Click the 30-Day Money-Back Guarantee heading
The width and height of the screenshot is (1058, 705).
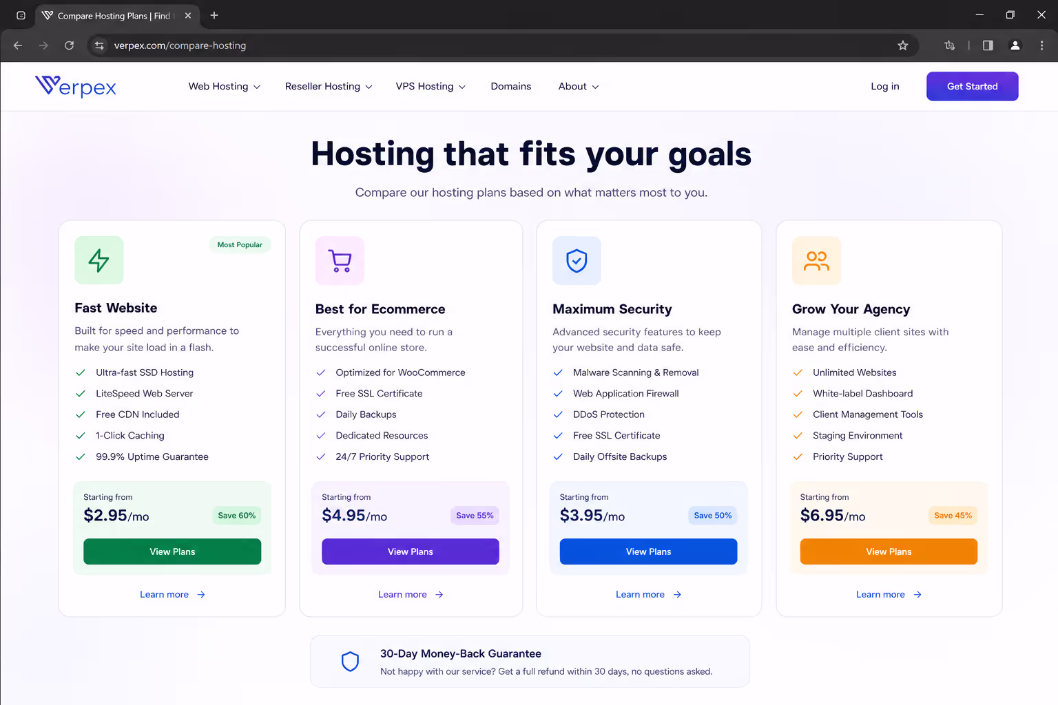[461, 654]
